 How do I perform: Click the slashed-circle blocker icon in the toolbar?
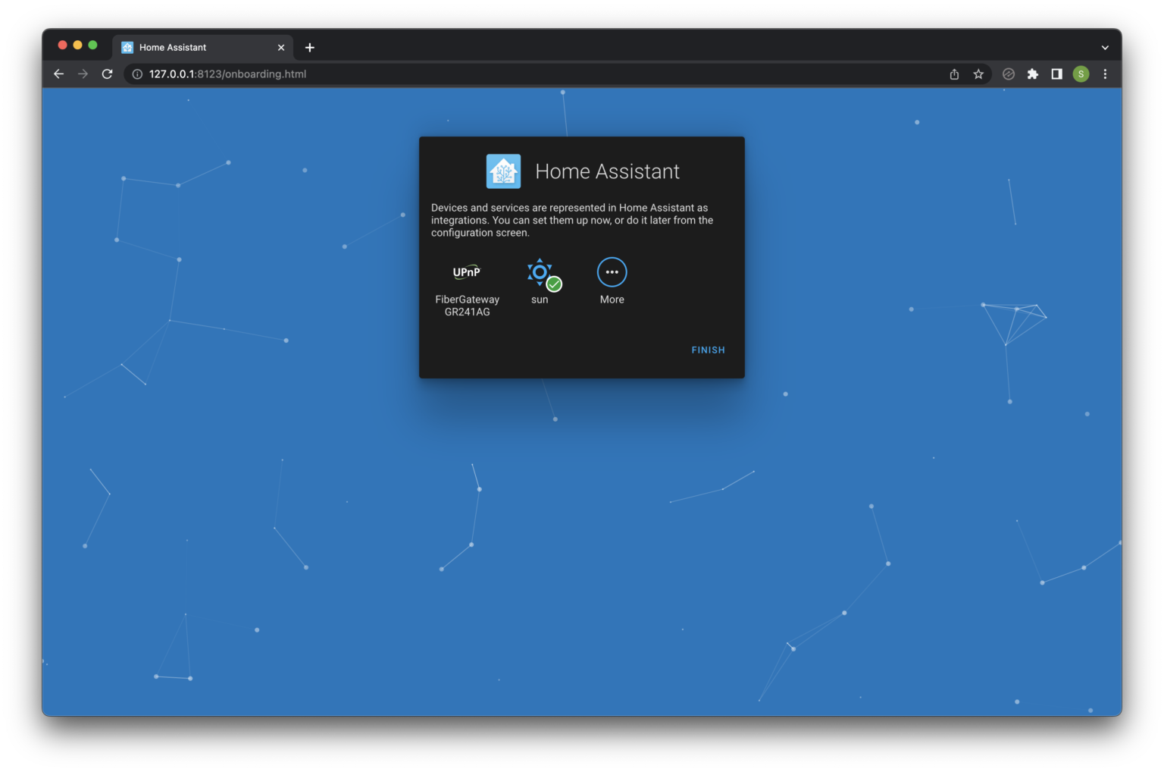pos(1008,74)
